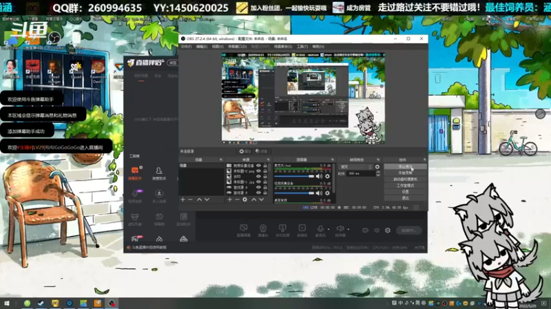Click the record camera icon in 直播伴侣 bar

pos(366,231)
